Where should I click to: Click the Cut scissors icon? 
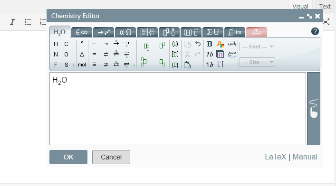tap(187, 55)
